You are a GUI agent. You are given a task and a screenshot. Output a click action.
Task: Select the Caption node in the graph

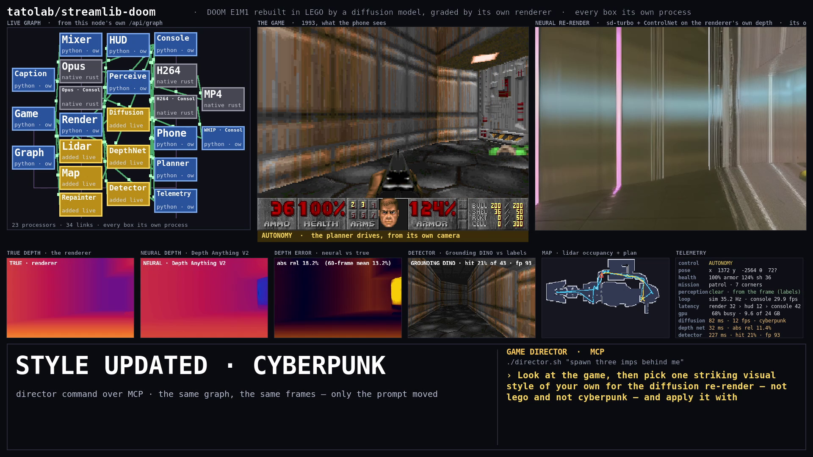tap(33, 80)
